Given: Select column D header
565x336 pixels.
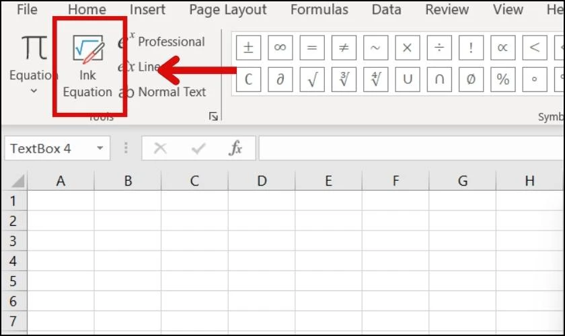Looking at the screenshot, I should point(262,180).
